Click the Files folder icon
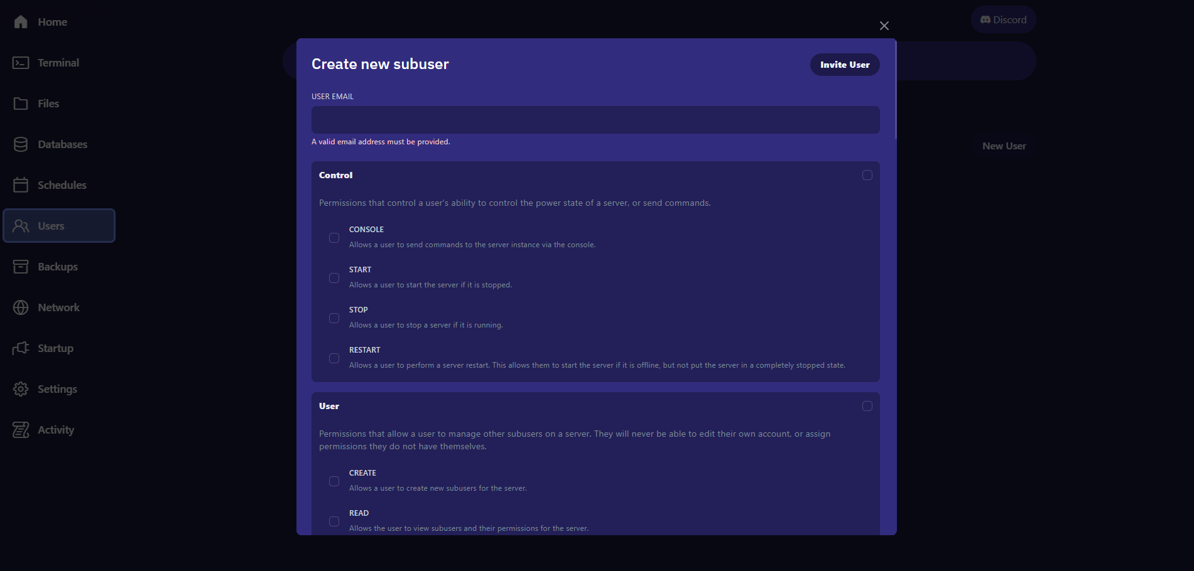Screen dimensions: 1194x571 coord(21,104)
